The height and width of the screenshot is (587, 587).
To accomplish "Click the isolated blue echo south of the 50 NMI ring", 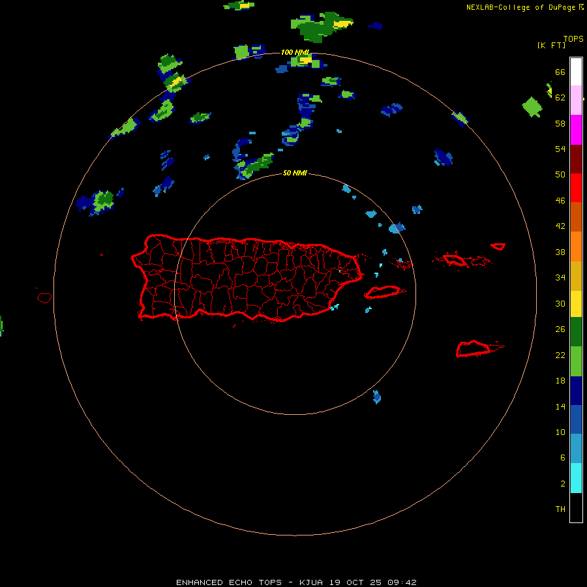I will [x=376, y=397].
